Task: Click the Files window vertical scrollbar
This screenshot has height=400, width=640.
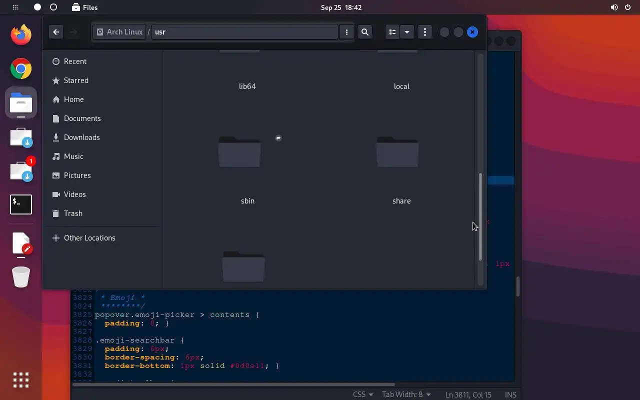Action: click(480, 216)
